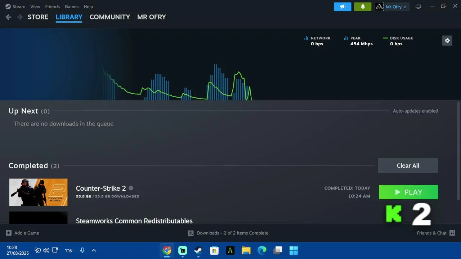Open the MR OFRY profile tab
The width and height of the screenshot is (461, 259).
152,17
